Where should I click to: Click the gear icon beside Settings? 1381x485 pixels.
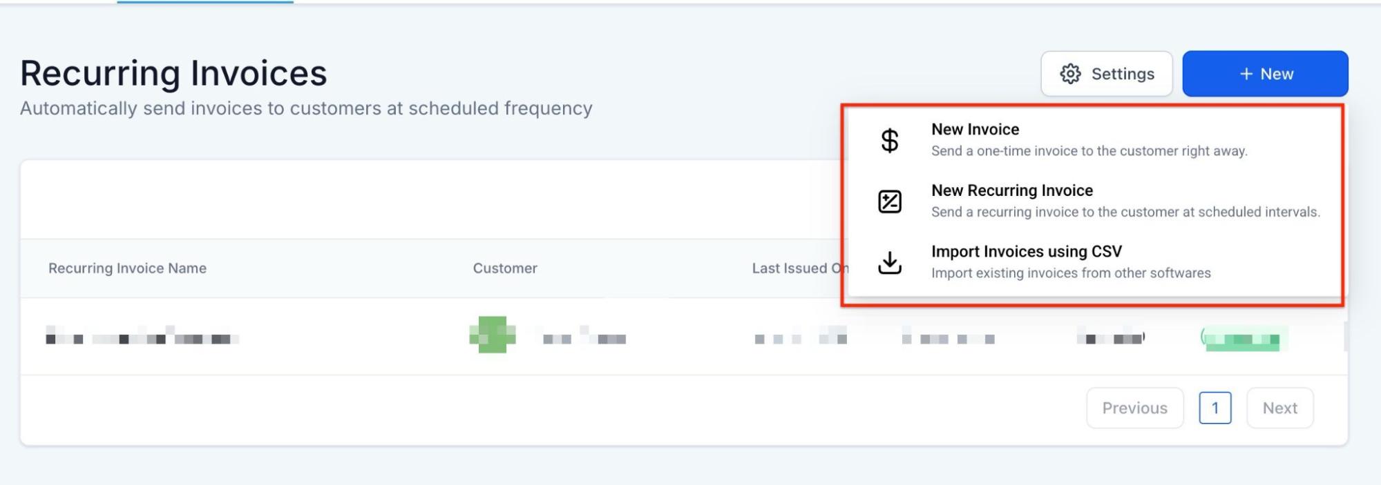point(1070,74)
